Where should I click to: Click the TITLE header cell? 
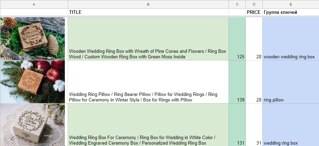tap(148, 12)
